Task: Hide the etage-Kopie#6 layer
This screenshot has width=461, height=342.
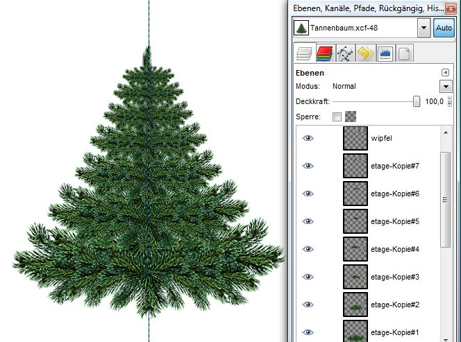Action: pyautogui.click(x=308, y=194)
